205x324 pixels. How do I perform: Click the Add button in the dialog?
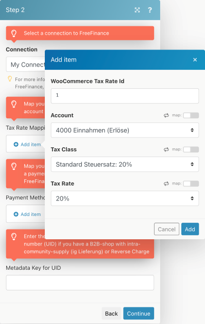pos(190,229)
